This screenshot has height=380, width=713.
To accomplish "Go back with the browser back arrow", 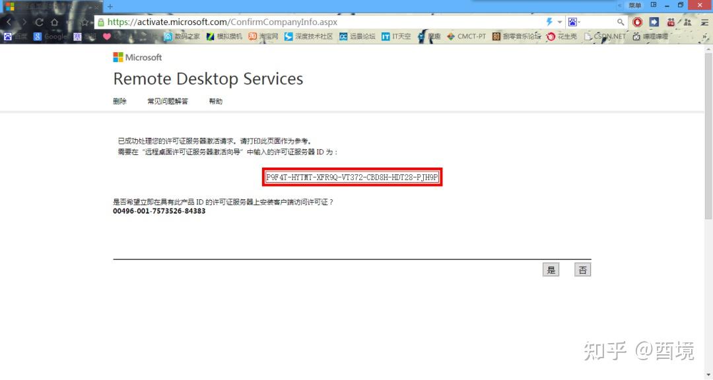I will pos(9,22).
